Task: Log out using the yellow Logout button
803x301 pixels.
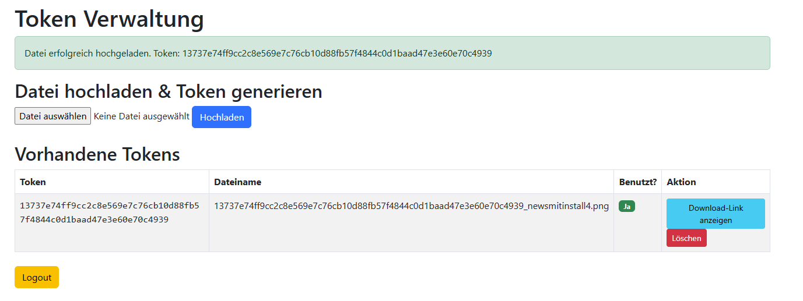Action: [x=37, y=277]
